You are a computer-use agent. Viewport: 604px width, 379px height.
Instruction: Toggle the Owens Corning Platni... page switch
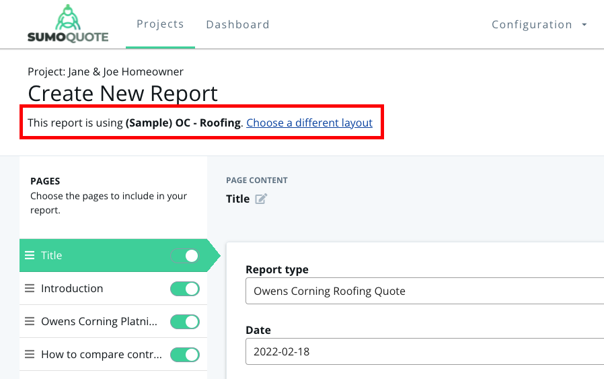point(185,322)
